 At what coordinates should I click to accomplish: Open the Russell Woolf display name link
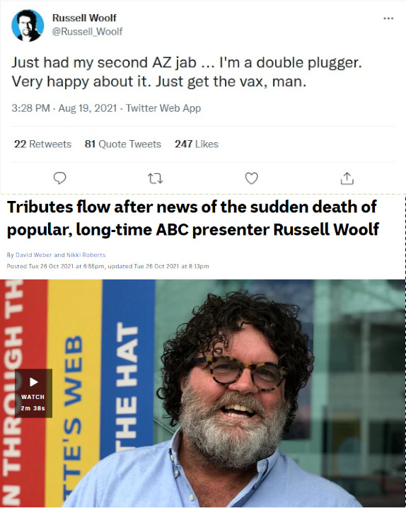click(84, 18)
